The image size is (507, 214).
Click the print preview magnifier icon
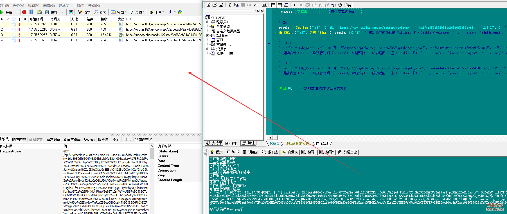coord(264,5)
